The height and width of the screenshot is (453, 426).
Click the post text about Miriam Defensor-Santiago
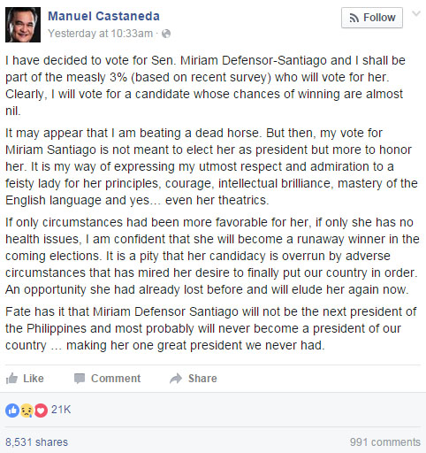[213, 203]
